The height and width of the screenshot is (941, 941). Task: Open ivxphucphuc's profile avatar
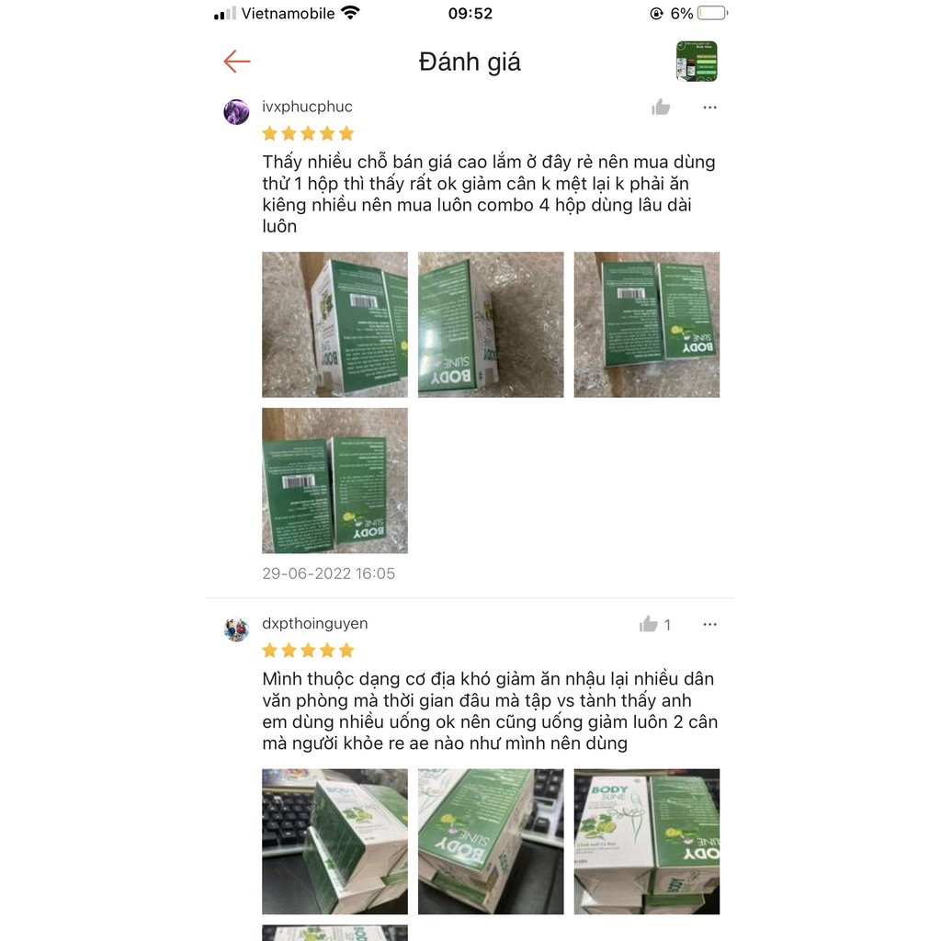click(x=236, y=112)
